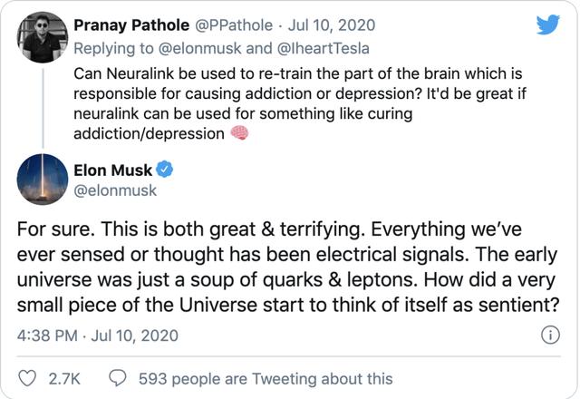Screen dimensions: 580x399
Task: Click the Twitter bird logo
Action: [547, 24]
